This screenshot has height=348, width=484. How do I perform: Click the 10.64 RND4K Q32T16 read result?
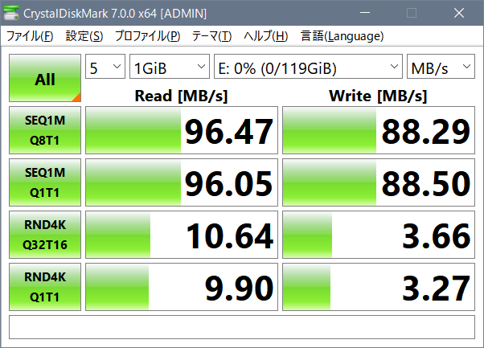tap(182, 235)
